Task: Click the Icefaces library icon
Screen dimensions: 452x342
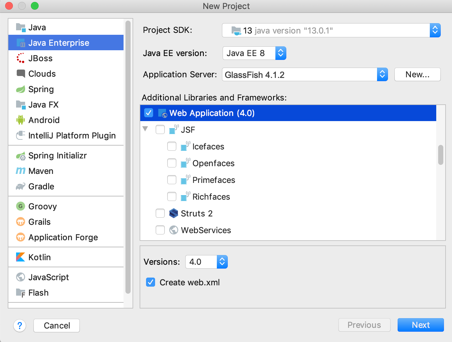Action: click(x=186, y=146)
